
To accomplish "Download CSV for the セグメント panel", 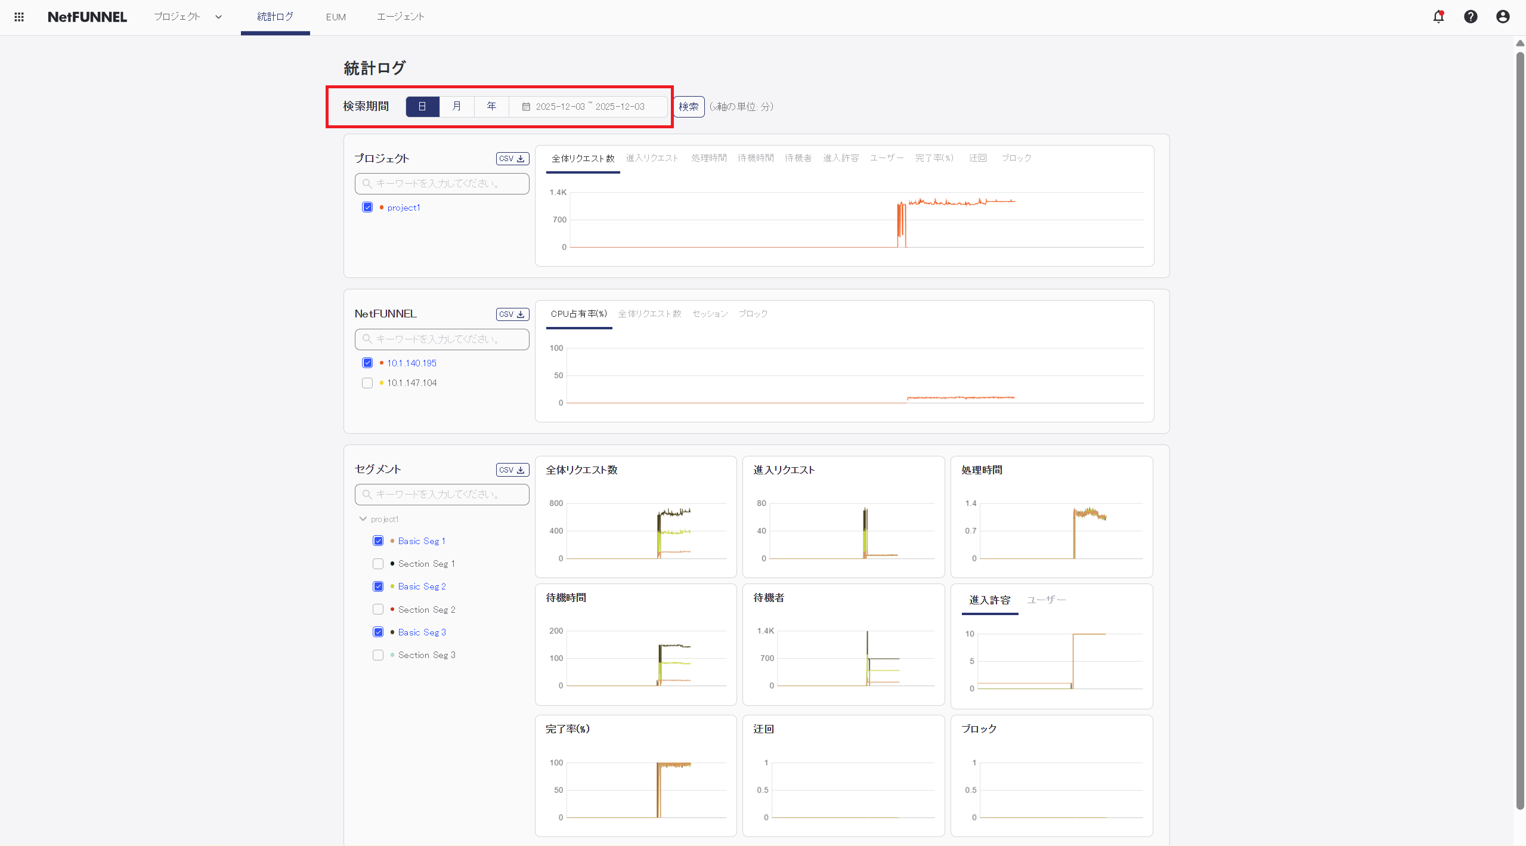I will tap(512, 470).
